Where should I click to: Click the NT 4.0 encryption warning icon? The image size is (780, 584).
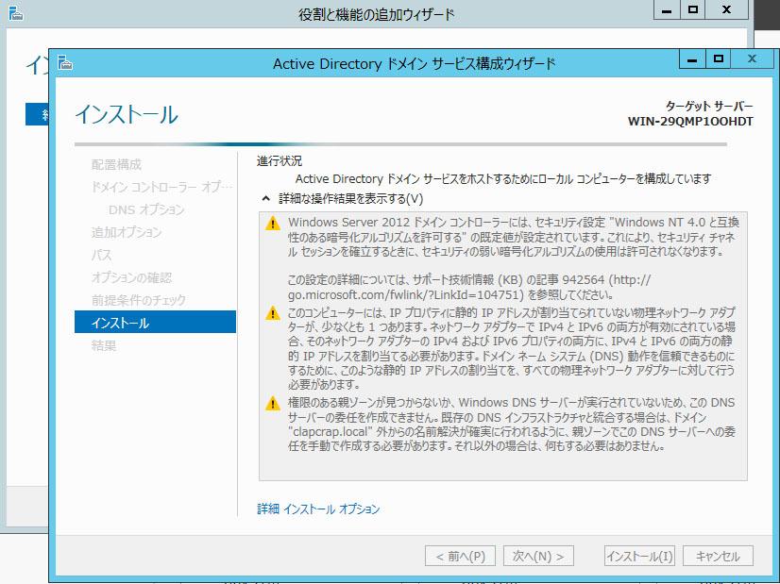tap(273, 224)
